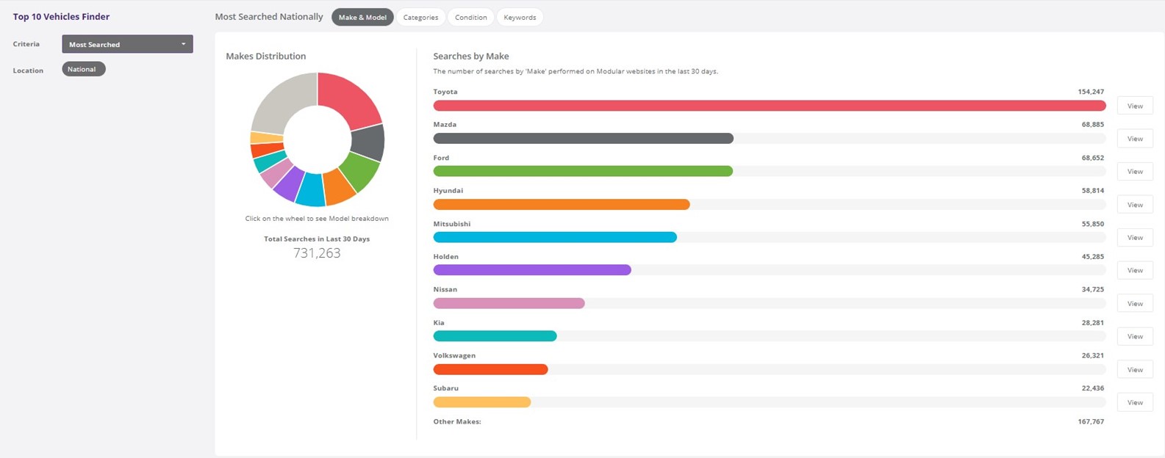Click View button for Toyota
Image resolution: width=1165 pixels, height=458 pixels.
coord(1135,106)
